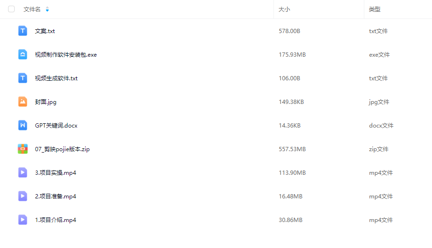Open the file 封面.jpg

45,102
